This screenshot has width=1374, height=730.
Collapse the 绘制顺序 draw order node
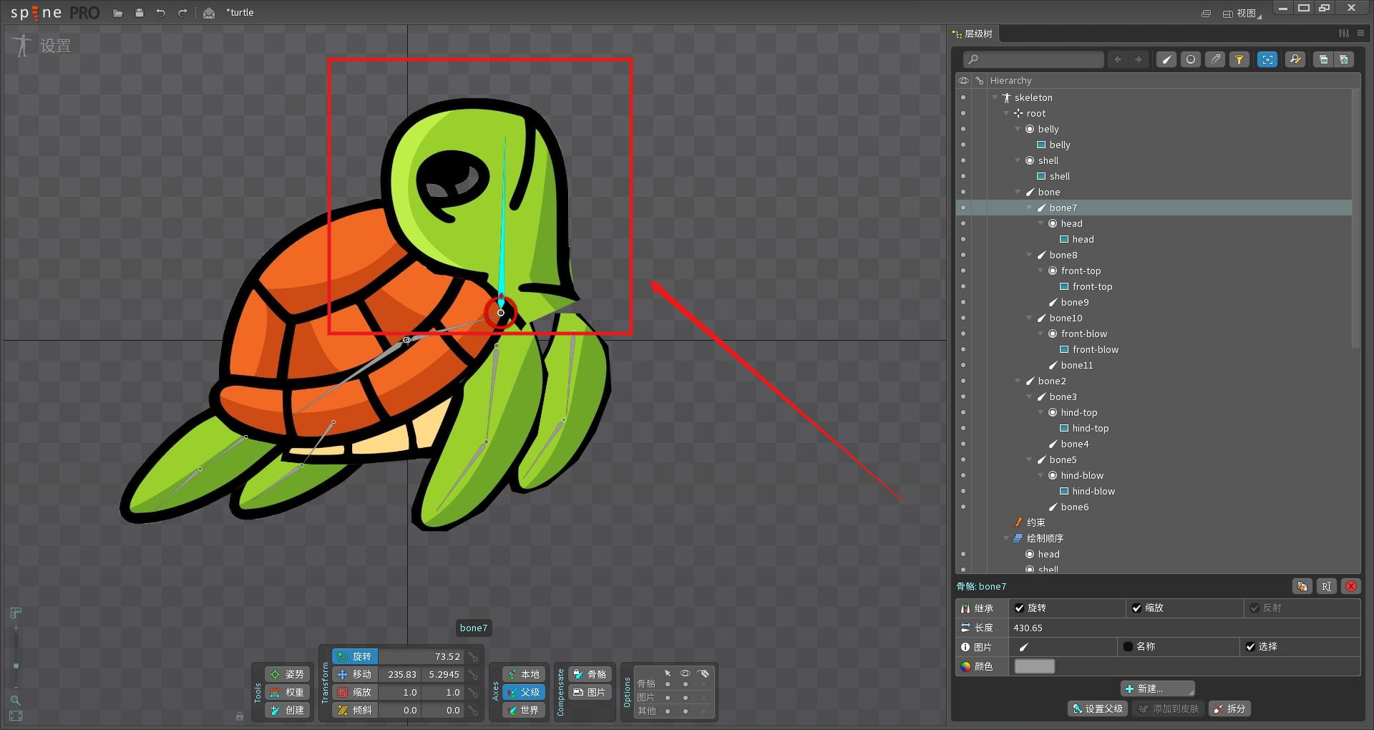(x=1006, y=538)
